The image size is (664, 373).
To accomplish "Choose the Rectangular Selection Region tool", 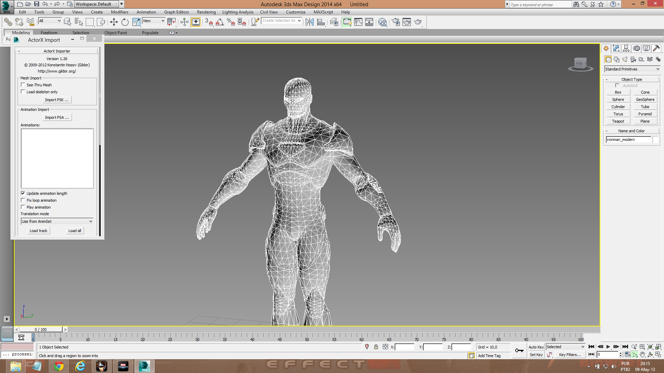I will coord(90,22).
